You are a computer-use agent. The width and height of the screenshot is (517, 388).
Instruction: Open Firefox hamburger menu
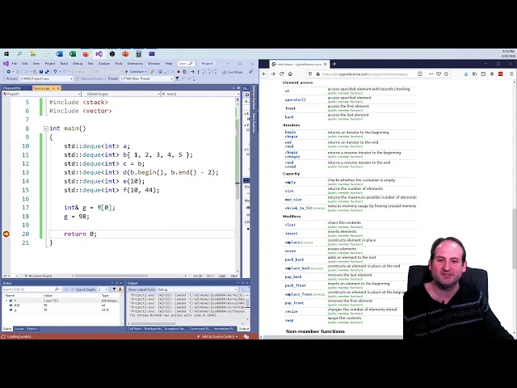tap(511, 74)
